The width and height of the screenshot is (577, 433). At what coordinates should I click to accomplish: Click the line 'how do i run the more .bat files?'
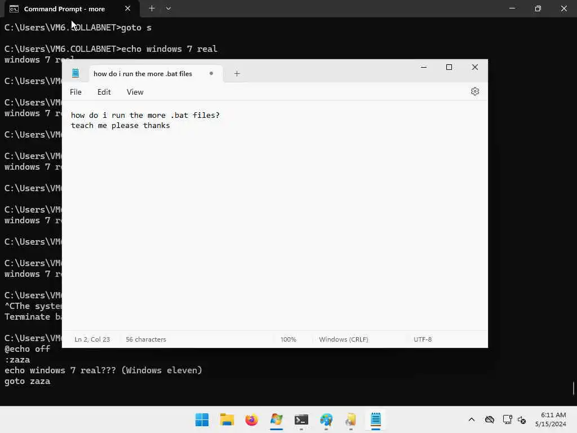145,115
